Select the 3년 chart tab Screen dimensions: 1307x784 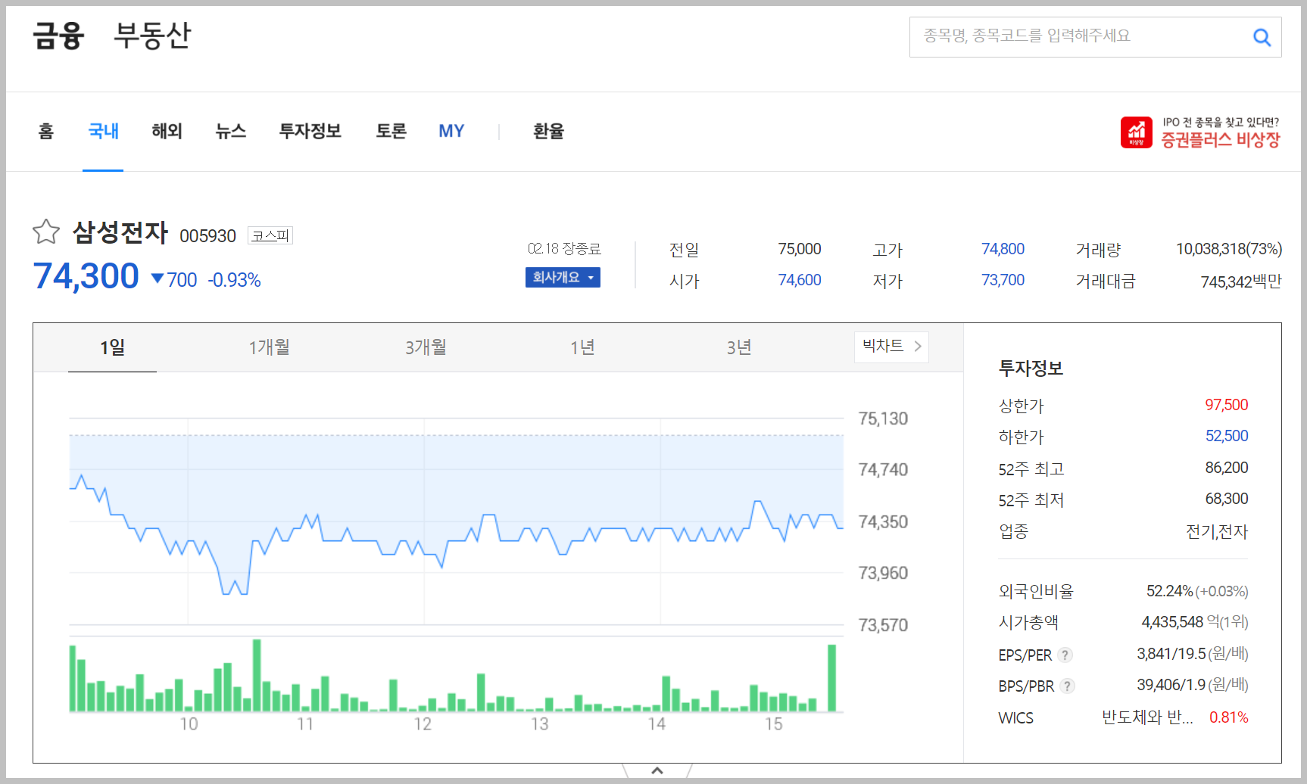pyautogui.click(x=739, y=347)
